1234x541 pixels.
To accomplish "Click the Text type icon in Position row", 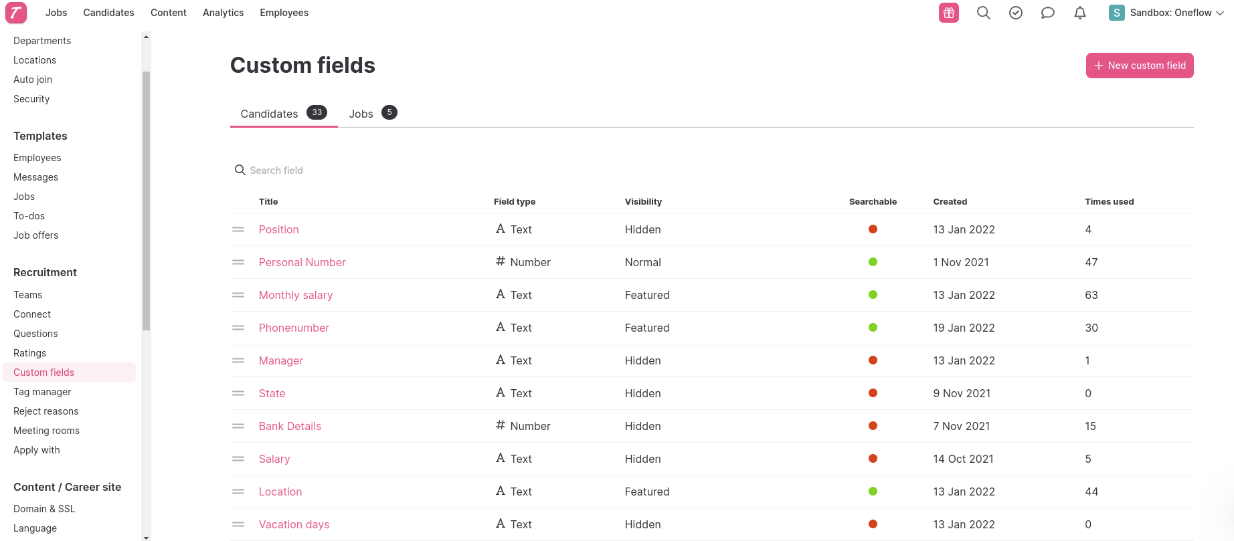I will 501,229.
